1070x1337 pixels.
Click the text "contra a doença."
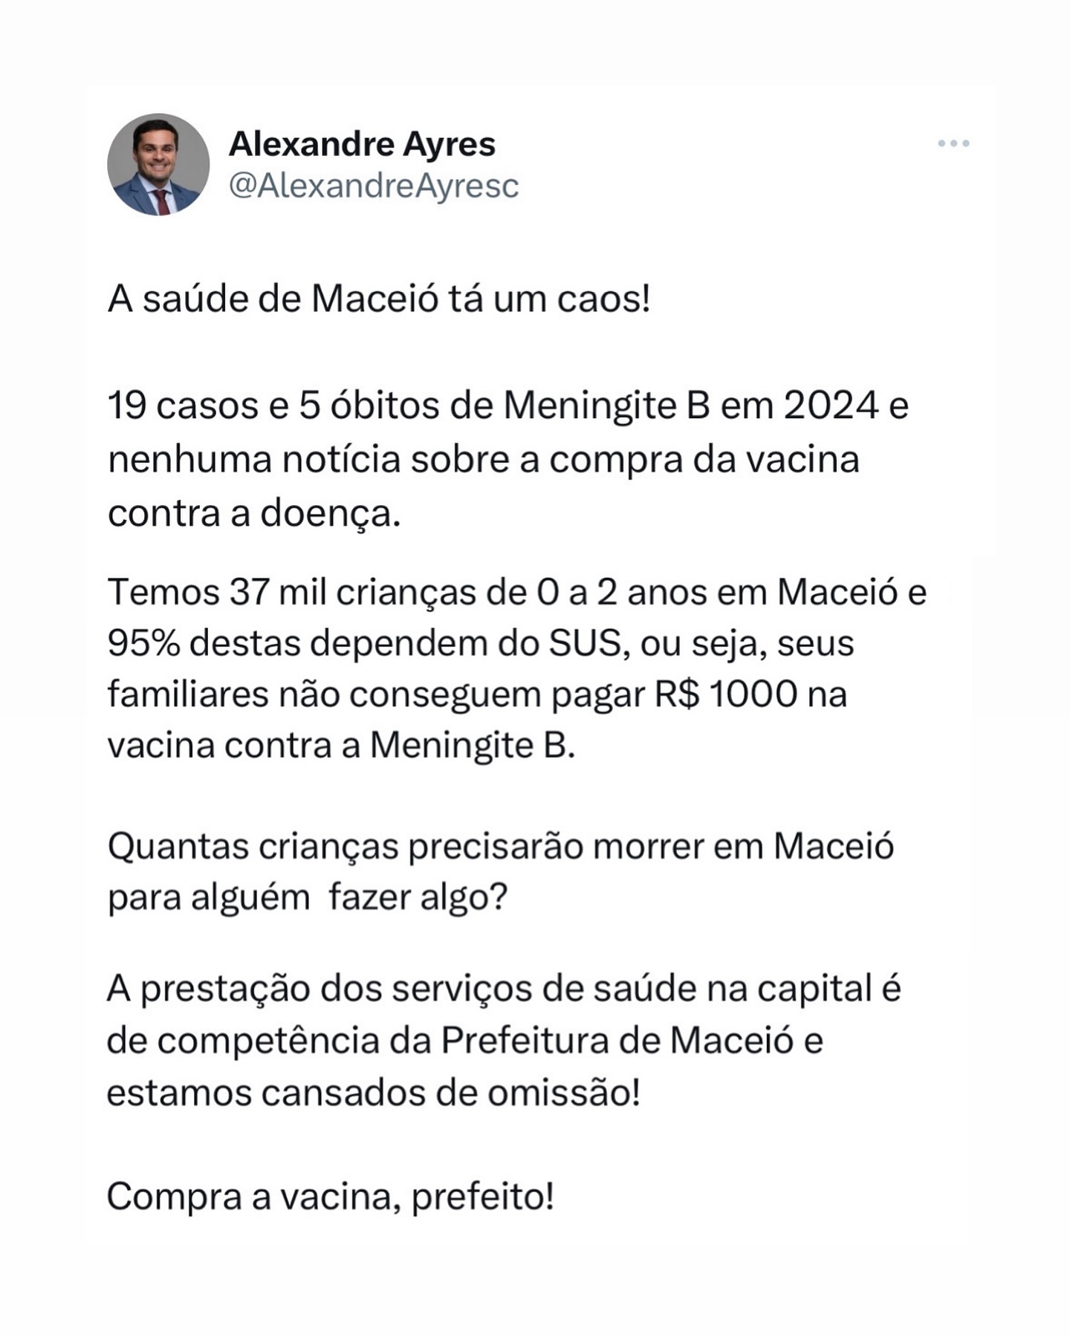pyautogui.click(x=254, y=513)
